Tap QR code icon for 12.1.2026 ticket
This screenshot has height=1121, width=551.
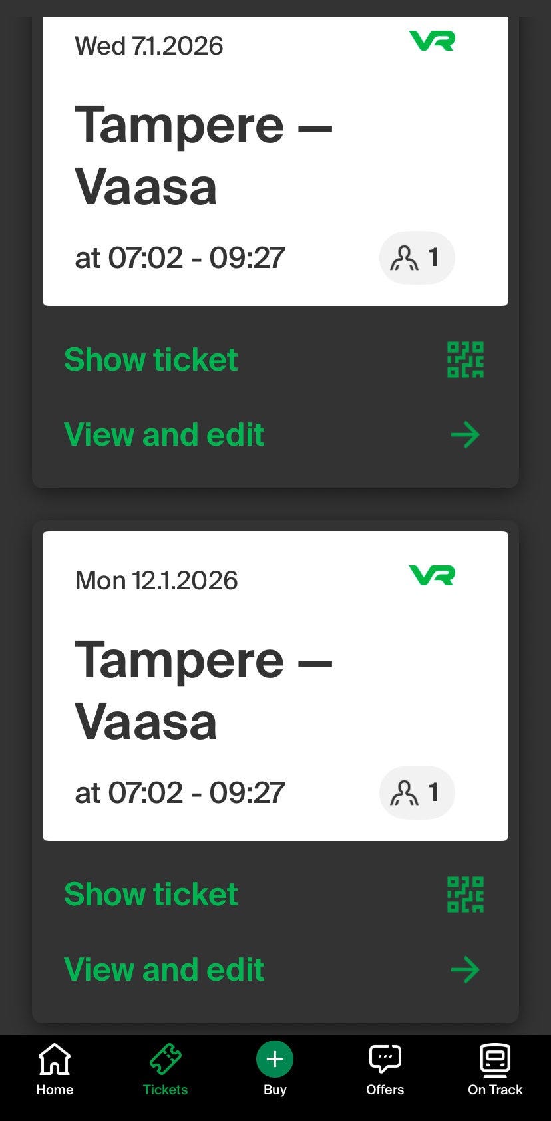click(465, 894)
